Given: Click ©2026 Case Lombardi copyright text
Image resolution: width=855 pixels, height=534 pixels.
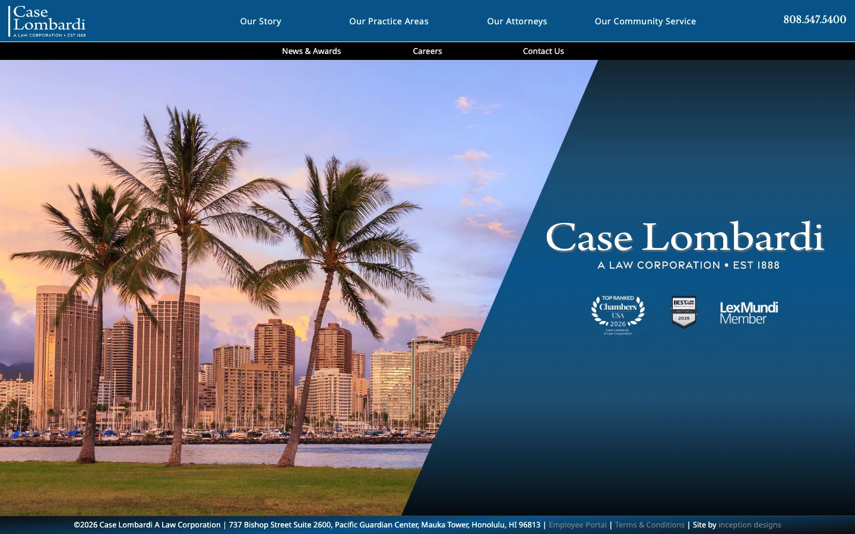Looking at the screenshot, I should [147, 525].
